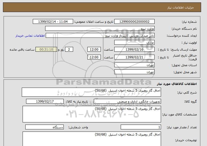Click page header جزئیات اطلاعات نیاز
This screenshot has height=146, width=207.
(180, 7)
